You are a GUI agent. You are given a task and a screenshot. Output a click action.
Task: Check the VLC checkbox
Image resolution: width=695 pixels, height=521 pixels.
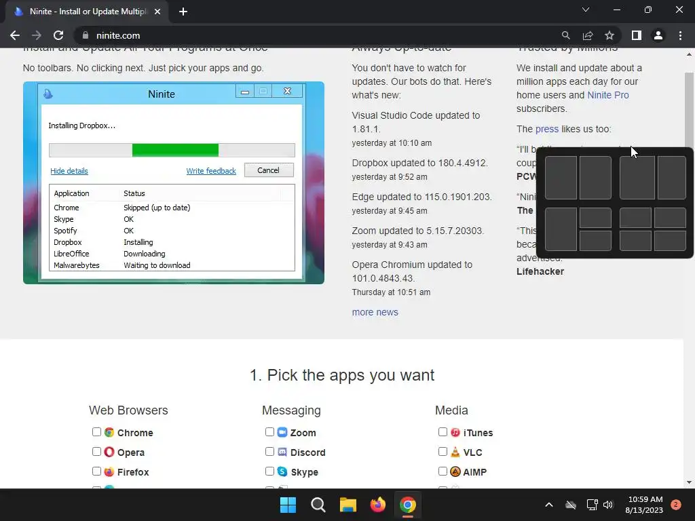[443, 451]
